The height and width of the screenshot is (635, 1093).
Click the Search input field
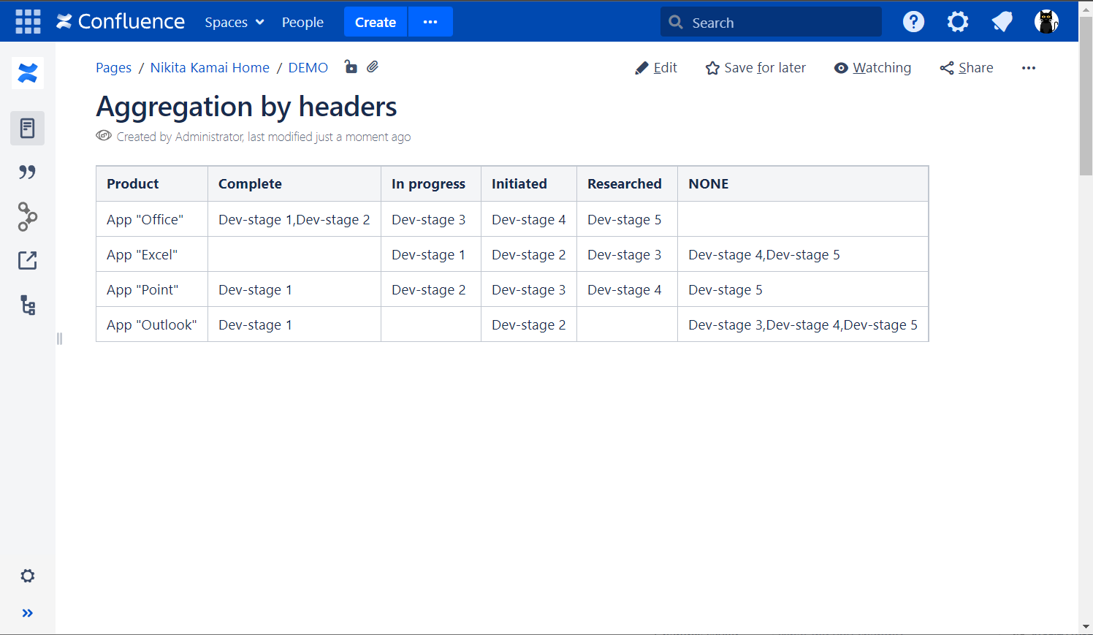tap(774, 23)
